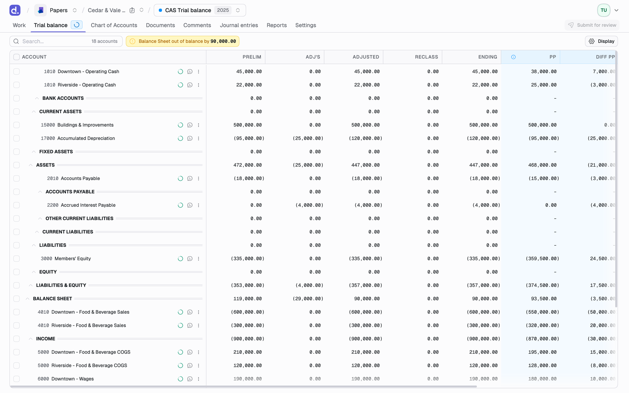Collapse the ASSETS group
Screen dimensions: 629x393
point(31,165)
